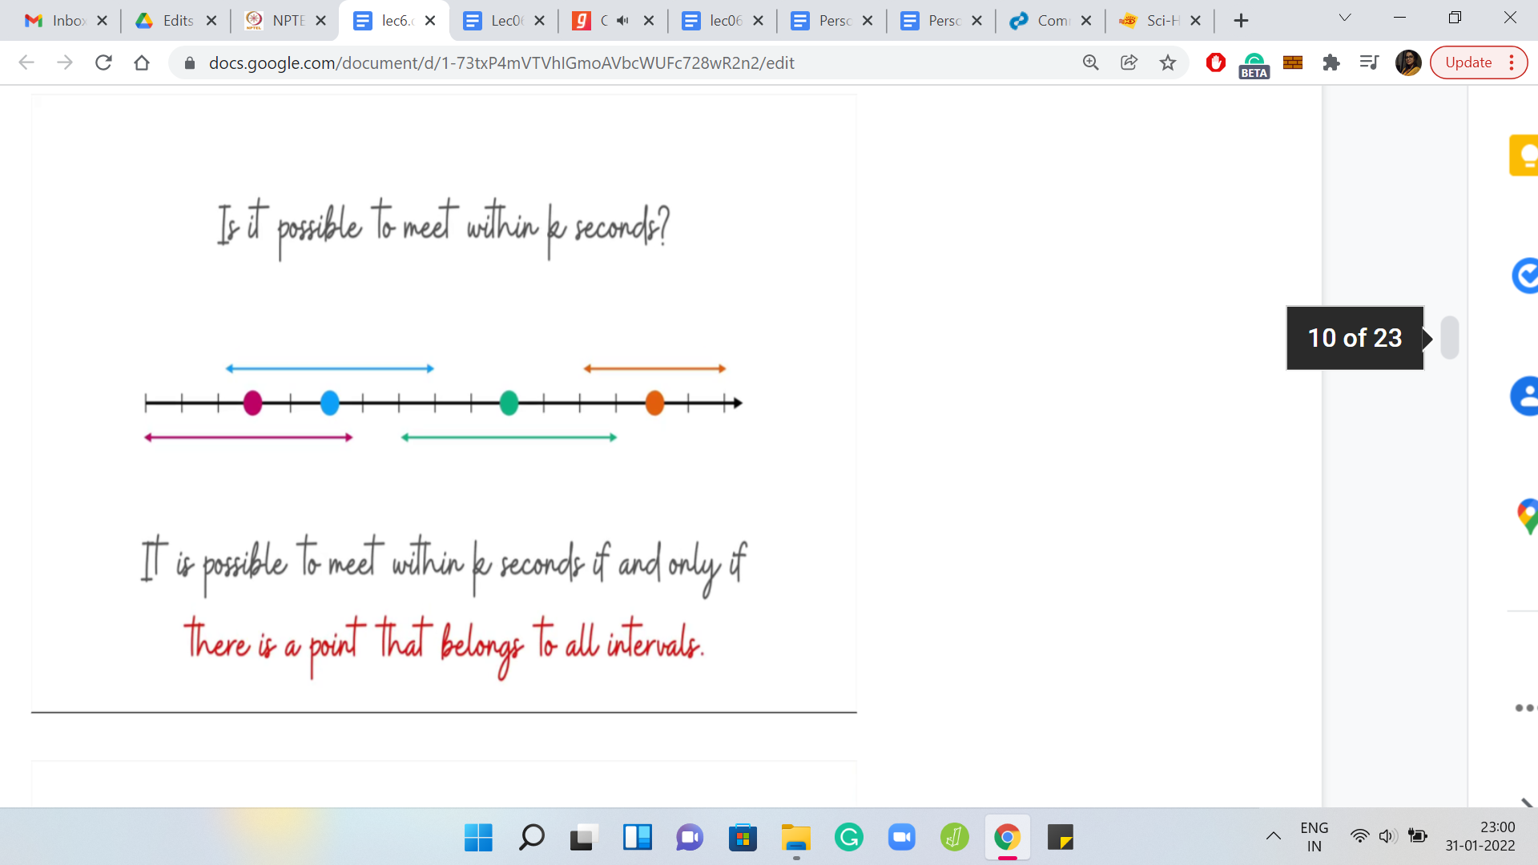Screen dimensions: 1538x865
Task: Reload the current page
Action: click(x=103, y=62)
